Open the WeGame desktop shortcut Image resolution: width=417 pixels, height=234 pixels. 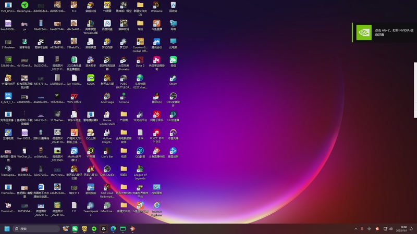[x=157, y=7]
